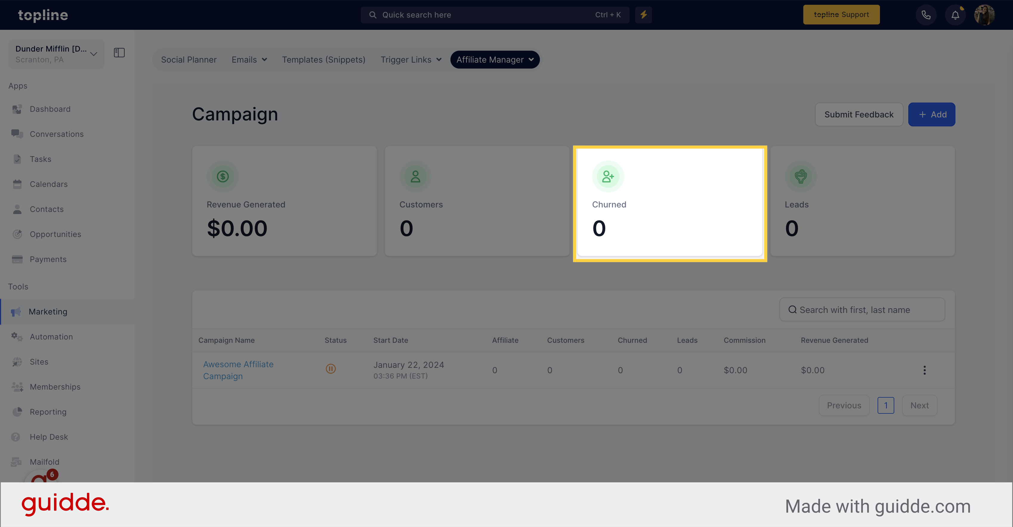Switch to the Social Planner tab

pyautogui.click(x=189, y=60)
